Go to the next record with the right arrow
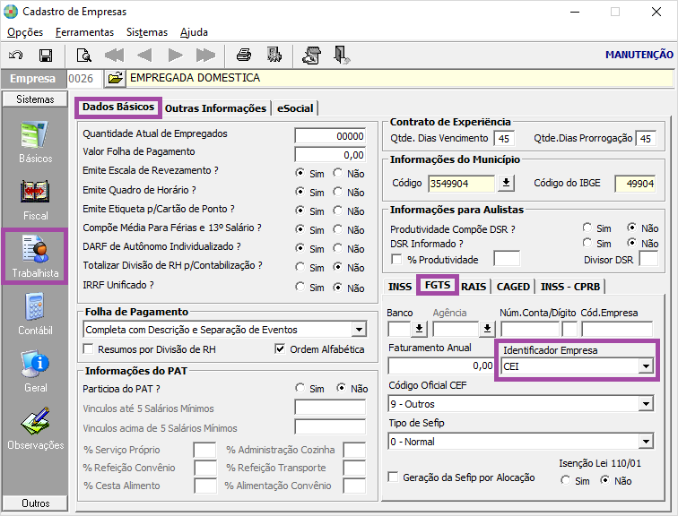The height and width of the screenshot is (516, 678). 175,56
